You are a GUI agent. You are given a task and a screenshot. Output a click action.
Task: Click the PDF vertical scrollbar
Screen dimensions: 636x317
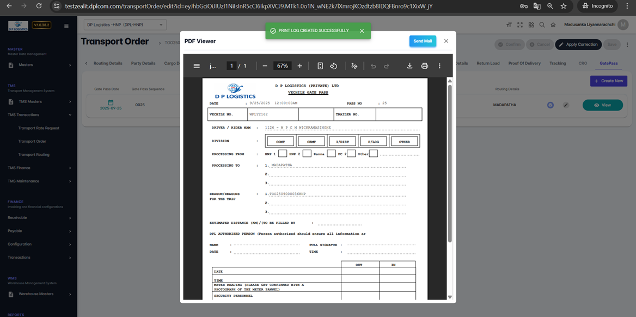(x=450, y=163)
